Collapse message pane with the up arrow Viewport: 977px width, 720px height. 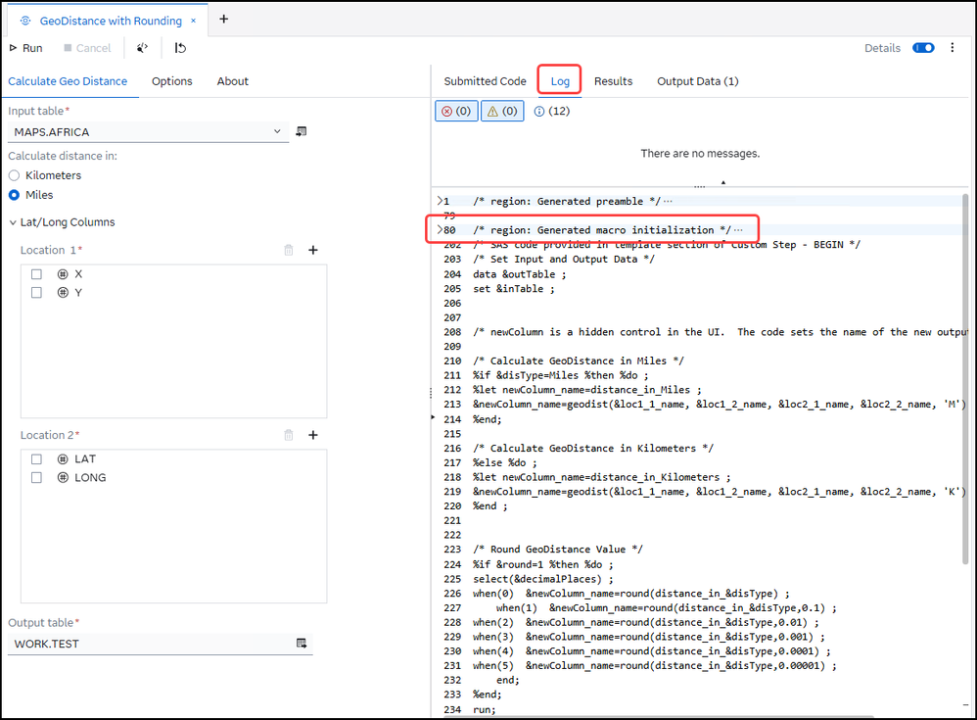722,182
